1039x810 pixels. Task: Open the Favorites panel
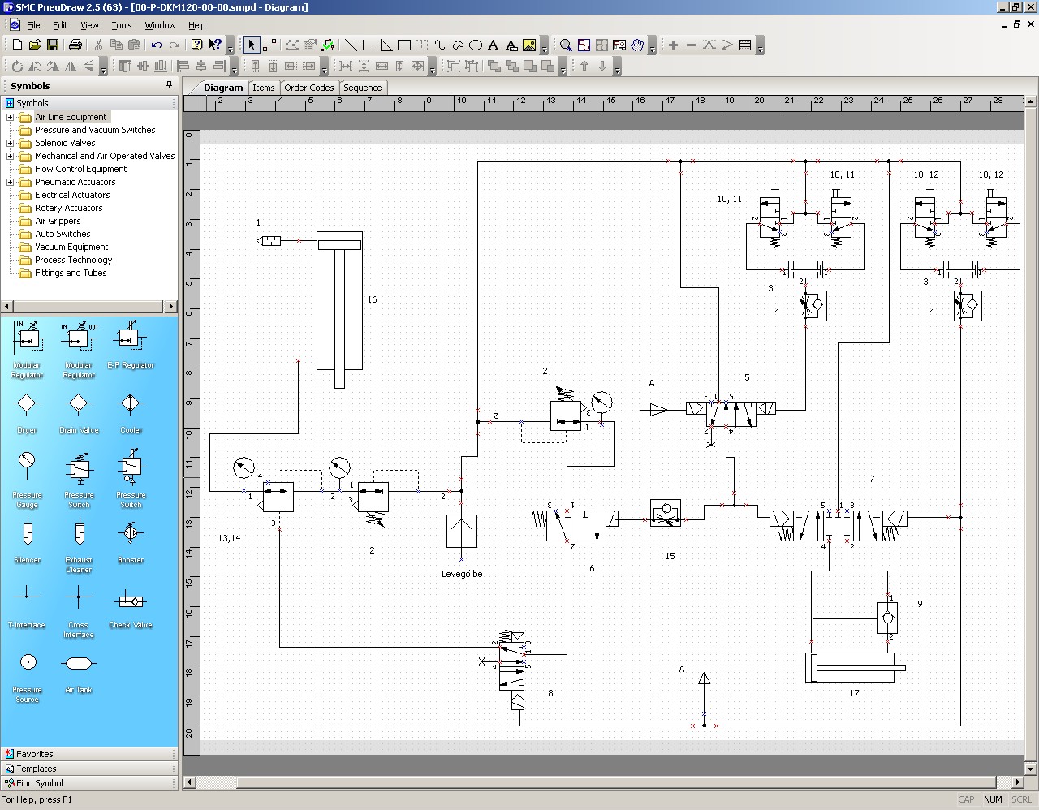tap(35, 754)
